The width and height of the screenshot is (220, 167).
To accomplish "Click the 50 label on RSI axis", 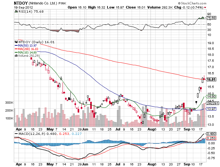I will point(209,24).
